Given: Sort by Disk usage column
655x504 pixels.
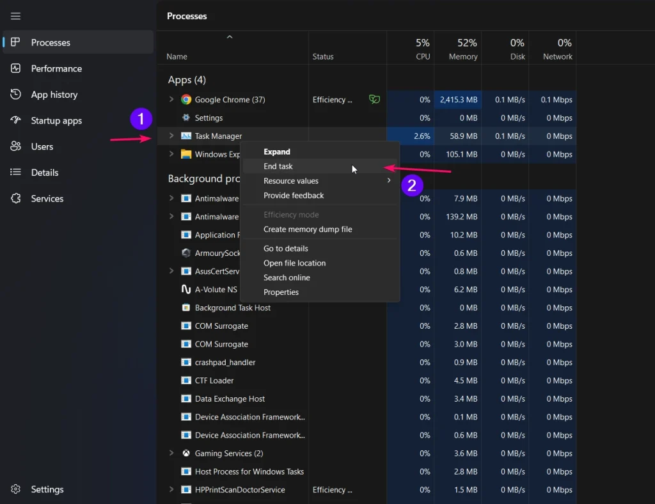Looking at the screenshot, I should tap(505, 47).
